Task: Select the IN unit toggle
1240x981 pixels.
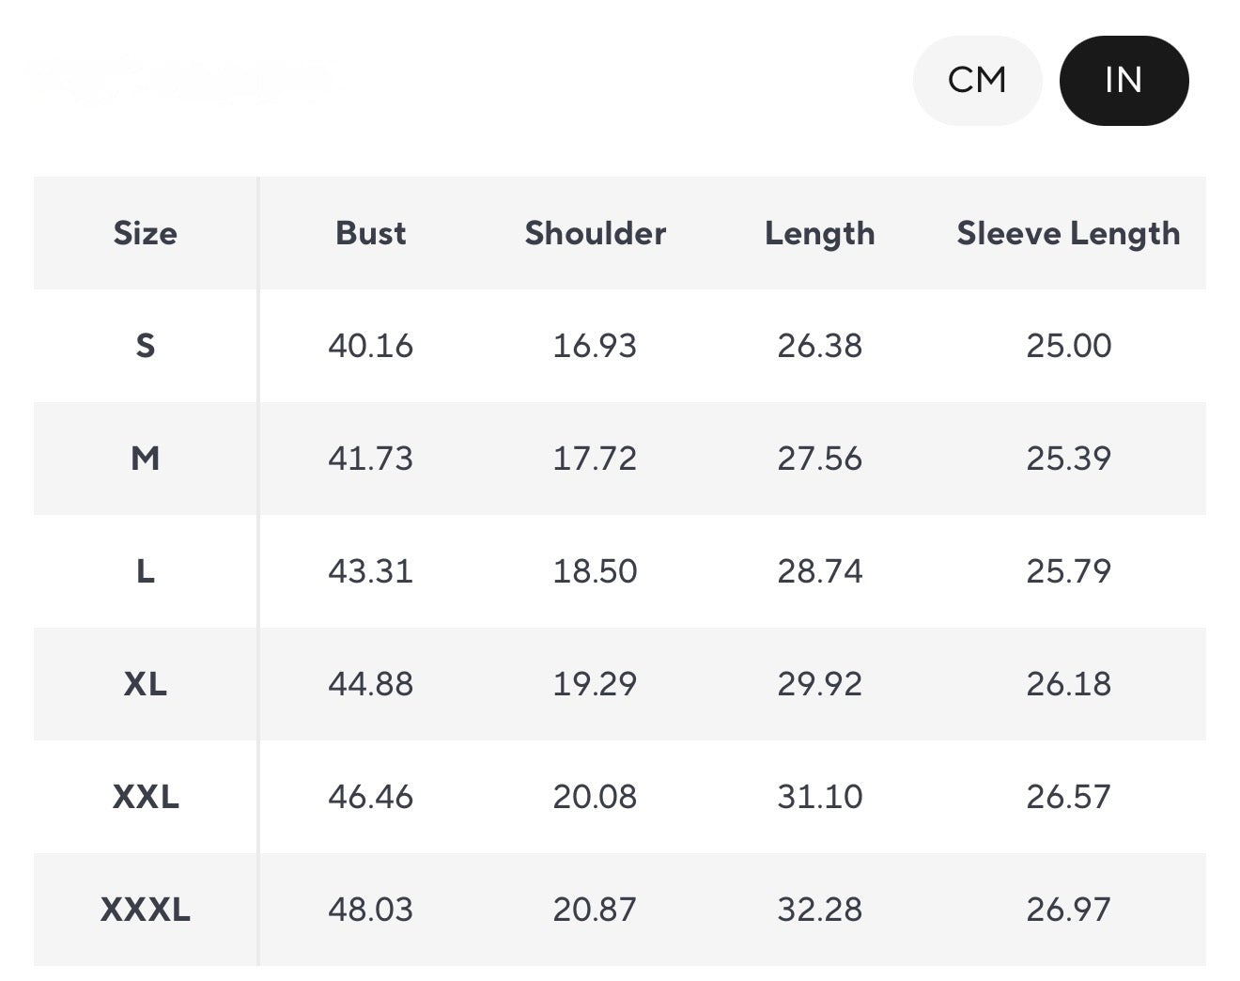Action: [x=1124, y=81]
